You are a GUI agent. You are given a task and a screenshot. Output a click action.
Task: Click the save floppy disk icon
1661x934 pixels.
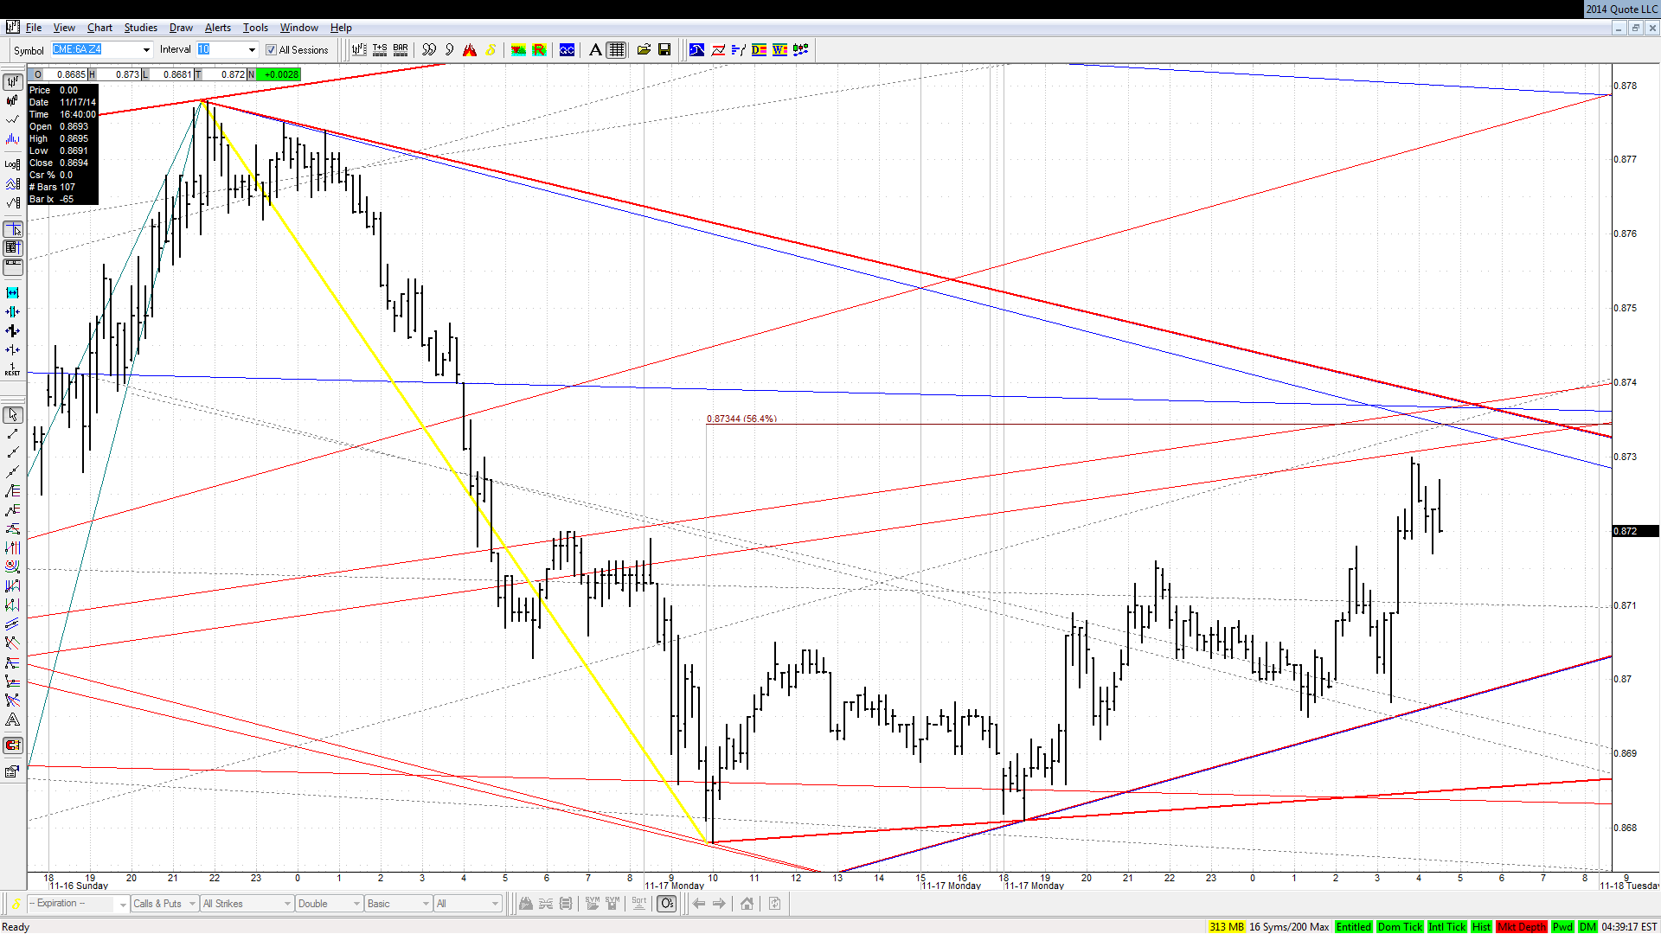click(664, 50)
